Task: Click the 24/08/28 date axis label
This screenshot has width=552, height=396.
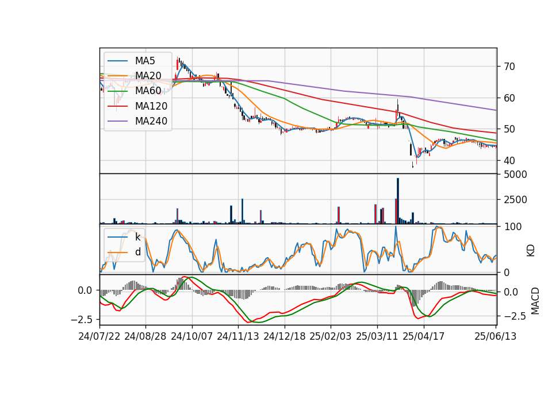Action: pyautogui.click(x=145, y=336)
